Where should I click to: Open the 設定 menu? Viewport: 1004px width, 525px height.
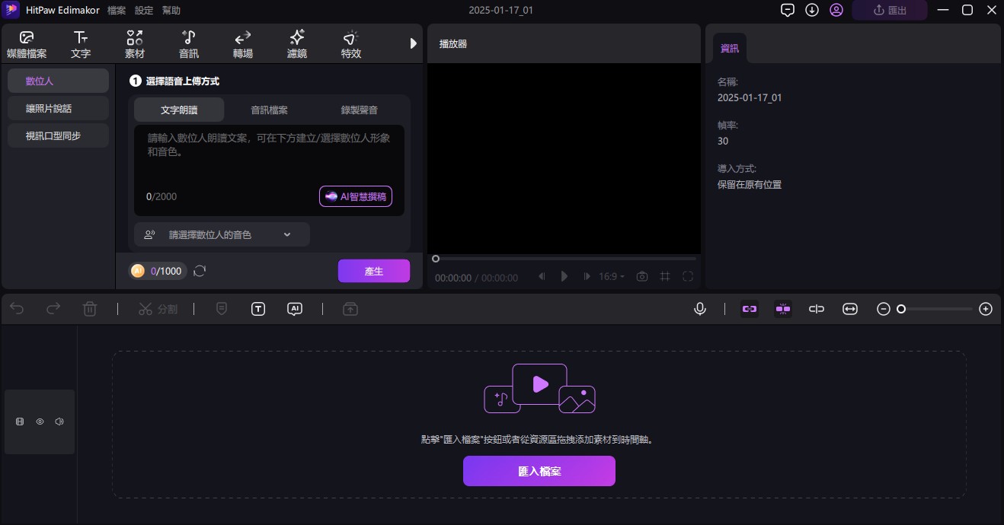[x=144, y=10]
